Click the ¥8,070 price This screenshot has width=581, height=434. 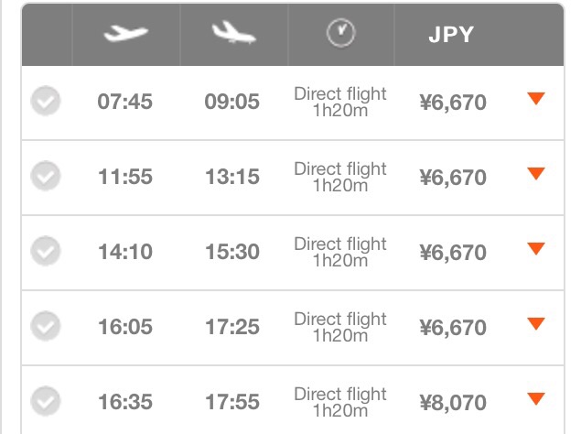click(x=453, y=403)
